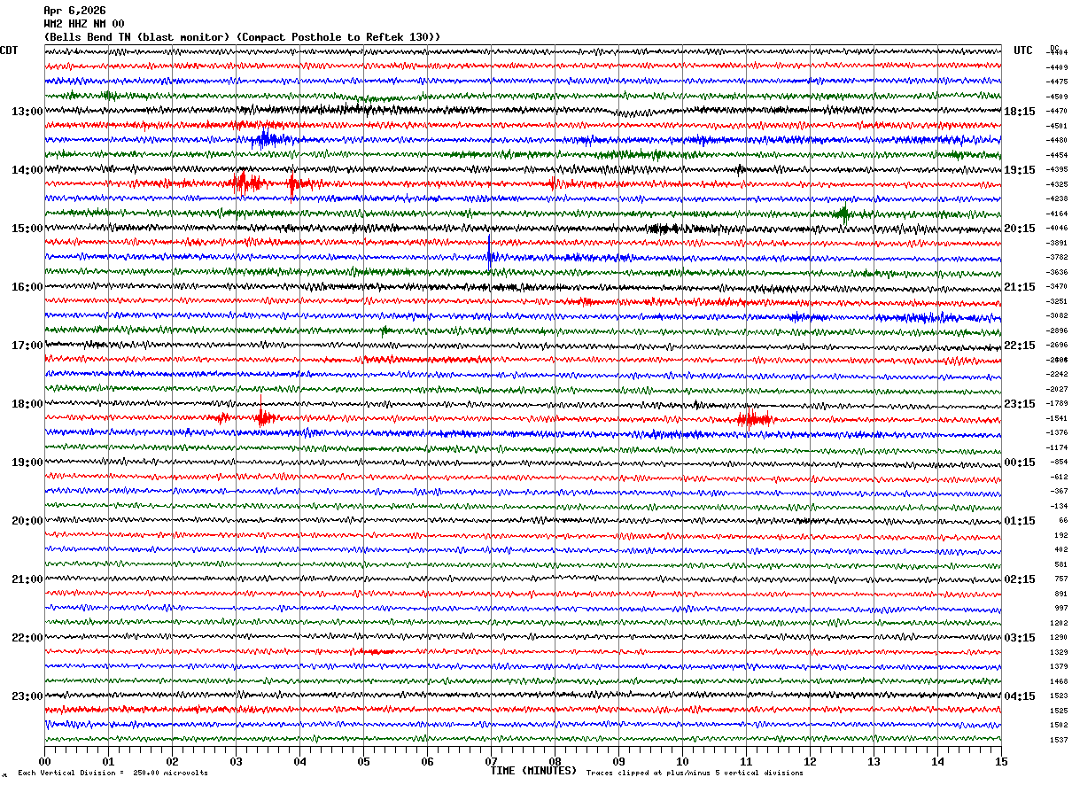This screenshot has width=1072, height=785.
Task: Click the DC offset value -4509
Action: (x=1057, y=97)
